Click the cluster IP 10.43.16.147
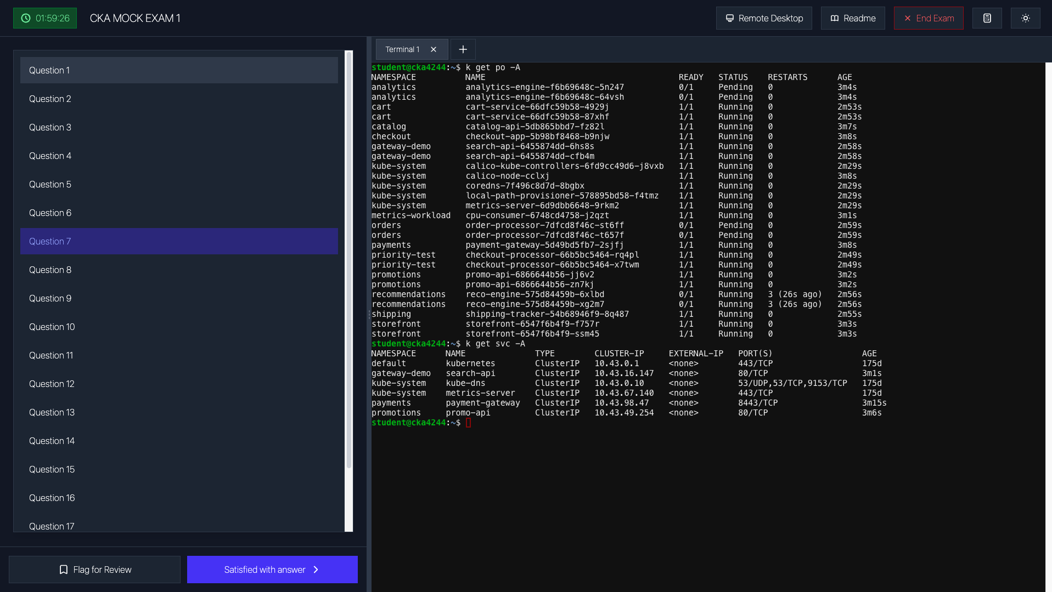 624,373
